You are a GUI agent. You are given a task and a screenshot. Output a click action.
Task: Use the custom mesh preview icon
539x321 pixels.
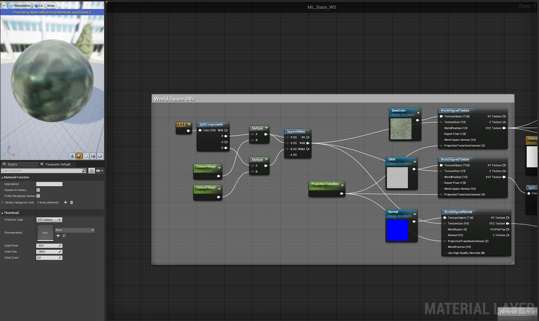pos(100,156)
